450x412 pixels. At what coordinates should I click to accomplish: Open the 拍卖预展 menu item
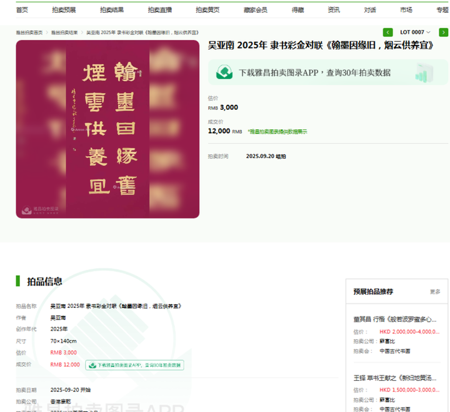[x=64, y=10]
